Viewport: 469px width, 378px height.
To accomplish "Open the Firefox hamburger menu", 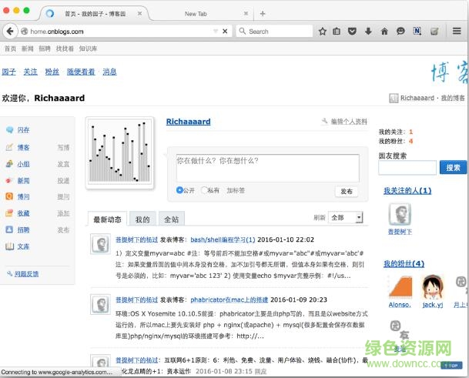I will (x=455, y=32).
